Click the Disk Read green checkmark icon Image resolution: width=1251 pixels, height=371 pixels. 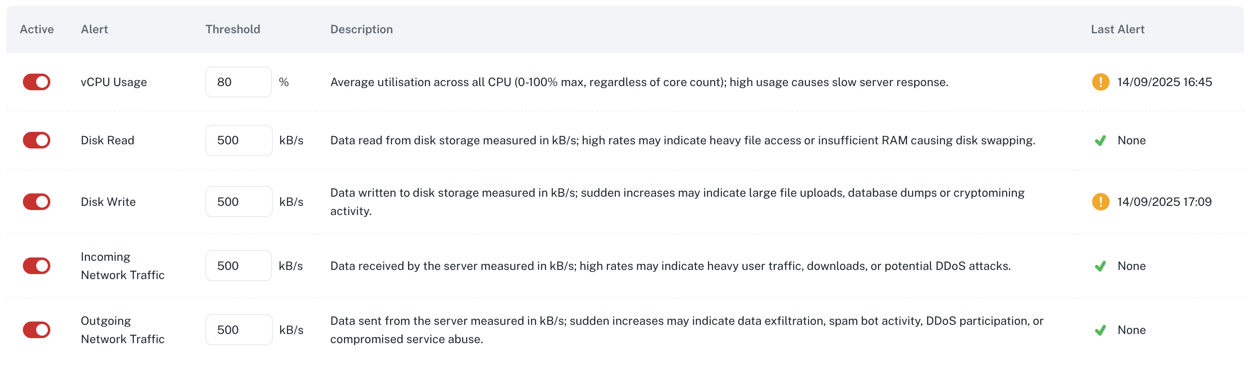tap(1100, 141)
